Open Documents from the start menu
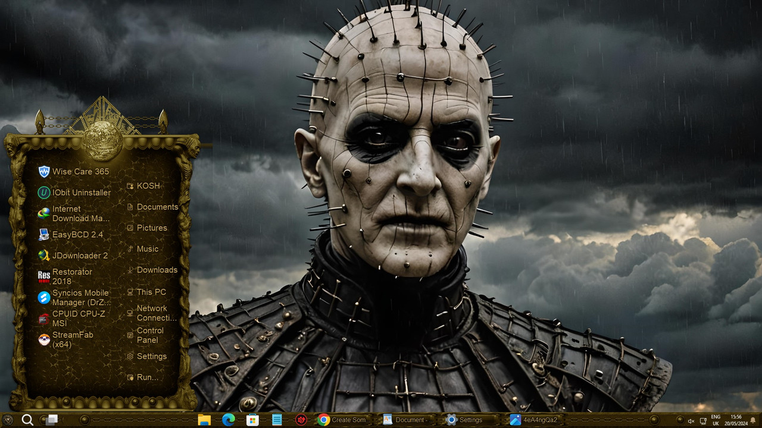762x428 pixels. pos(152,207)
